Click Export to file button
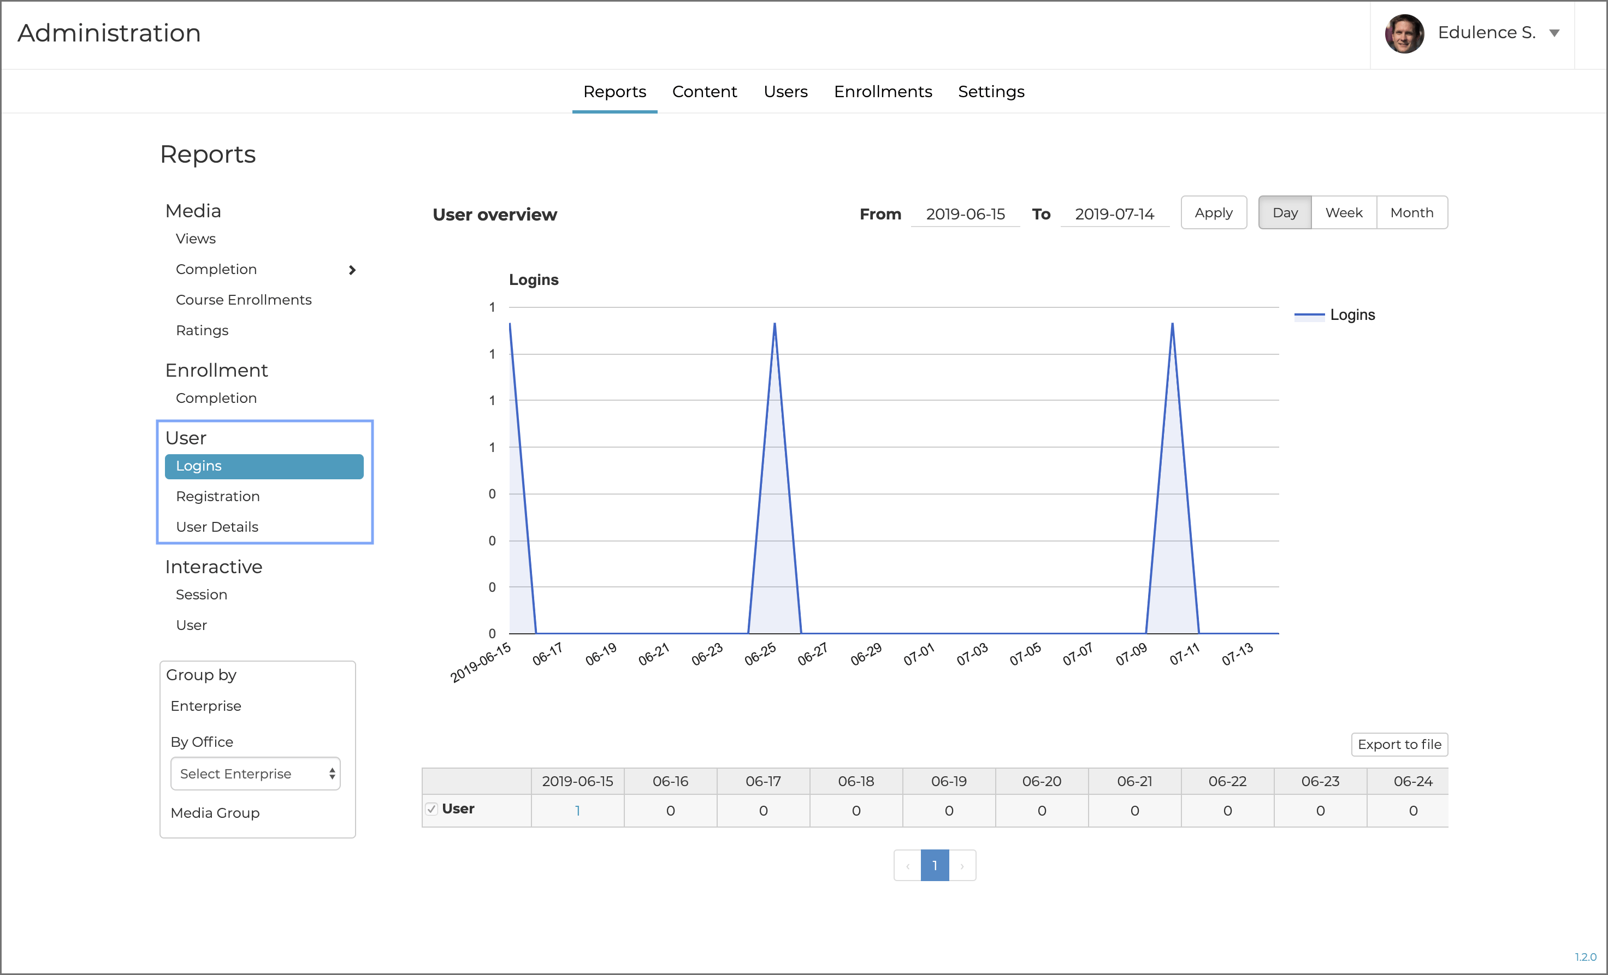Screen dimensions: 1608x975 click(x=1399, y=745)
